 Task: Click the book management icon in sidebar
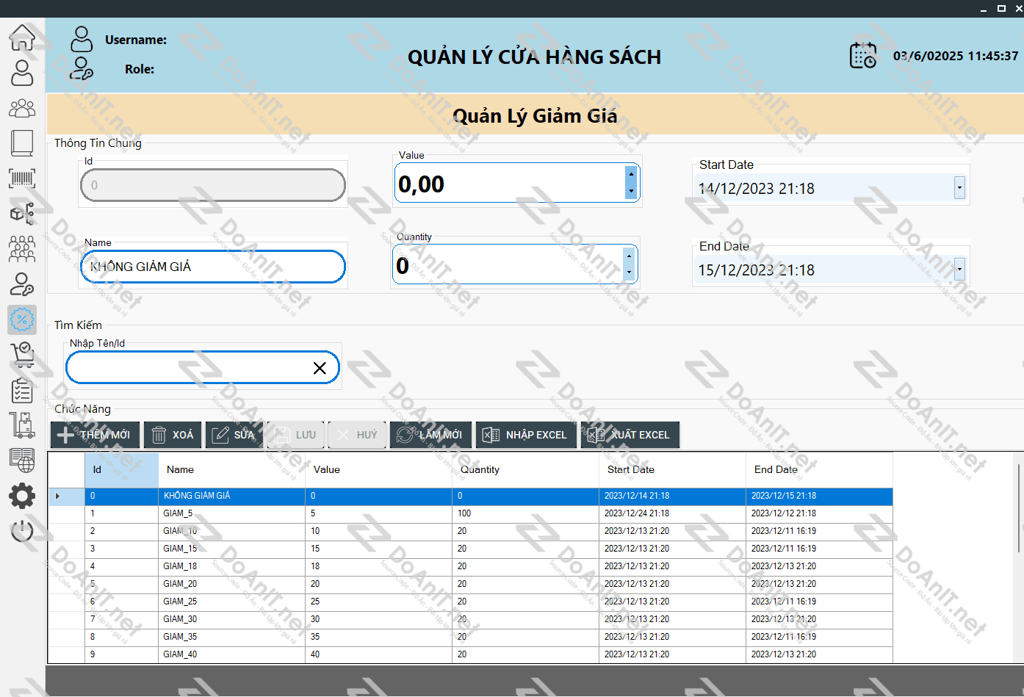coord(22,143)
